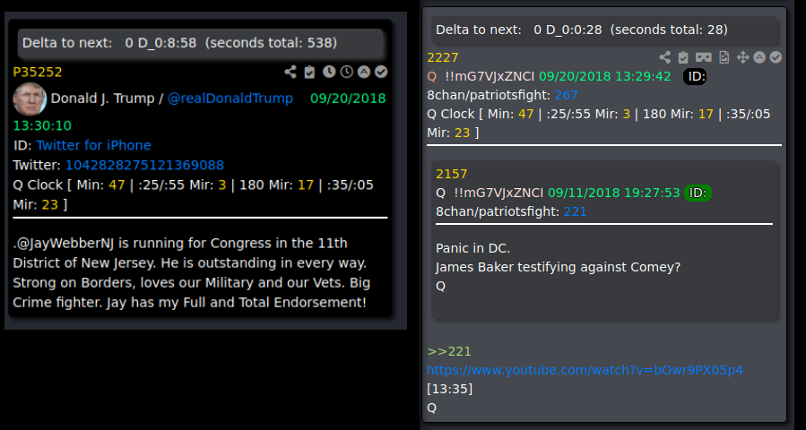
Task: Toggle the checkmark circle on post 2227
Action: [x=776, y=57]
